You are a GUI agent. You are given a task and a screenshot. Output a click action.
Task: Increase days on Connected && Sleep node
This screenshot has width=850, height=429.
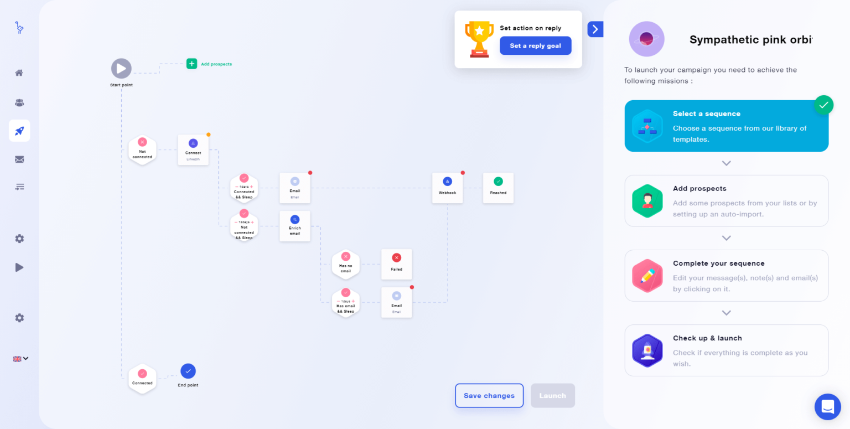coord(252,187)
